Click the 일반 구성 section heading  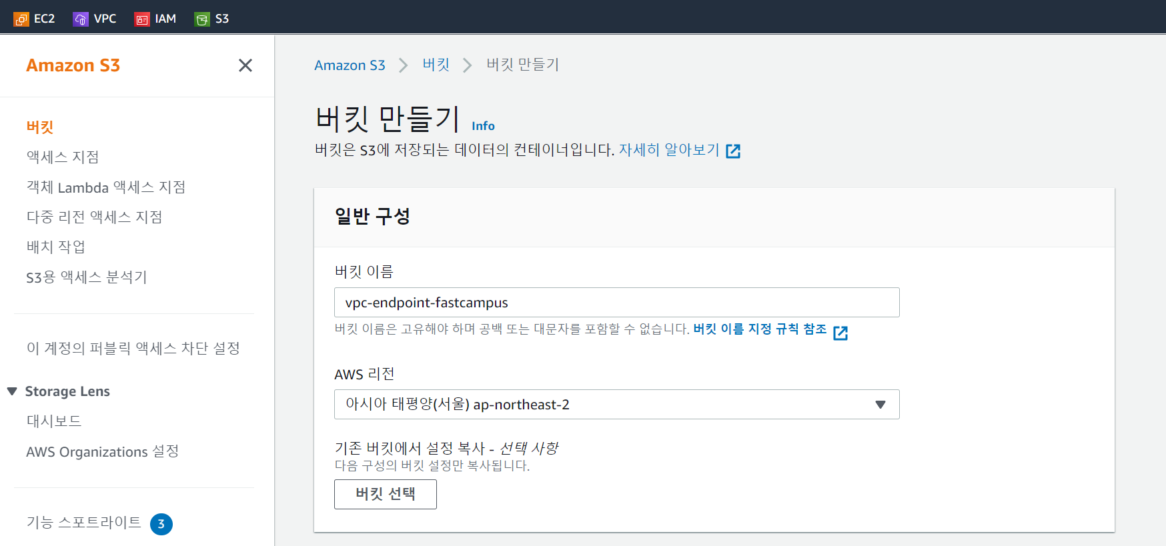point(372,216)
